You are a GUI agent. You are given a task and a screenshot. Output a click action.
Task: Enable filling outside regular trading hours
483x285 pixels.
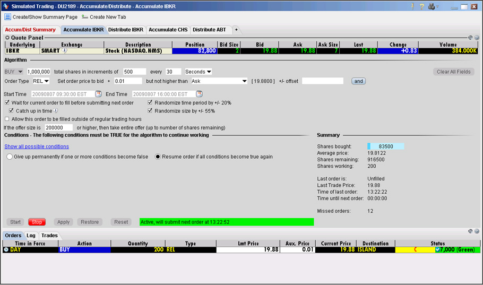click(x=7, y=119)
